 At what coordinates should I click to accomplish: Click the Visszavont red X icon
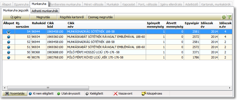coord(115,93)
